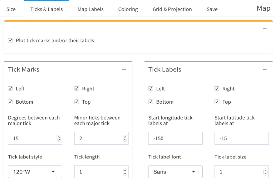
Task: Open the Coloring tab
Action: 128,9
